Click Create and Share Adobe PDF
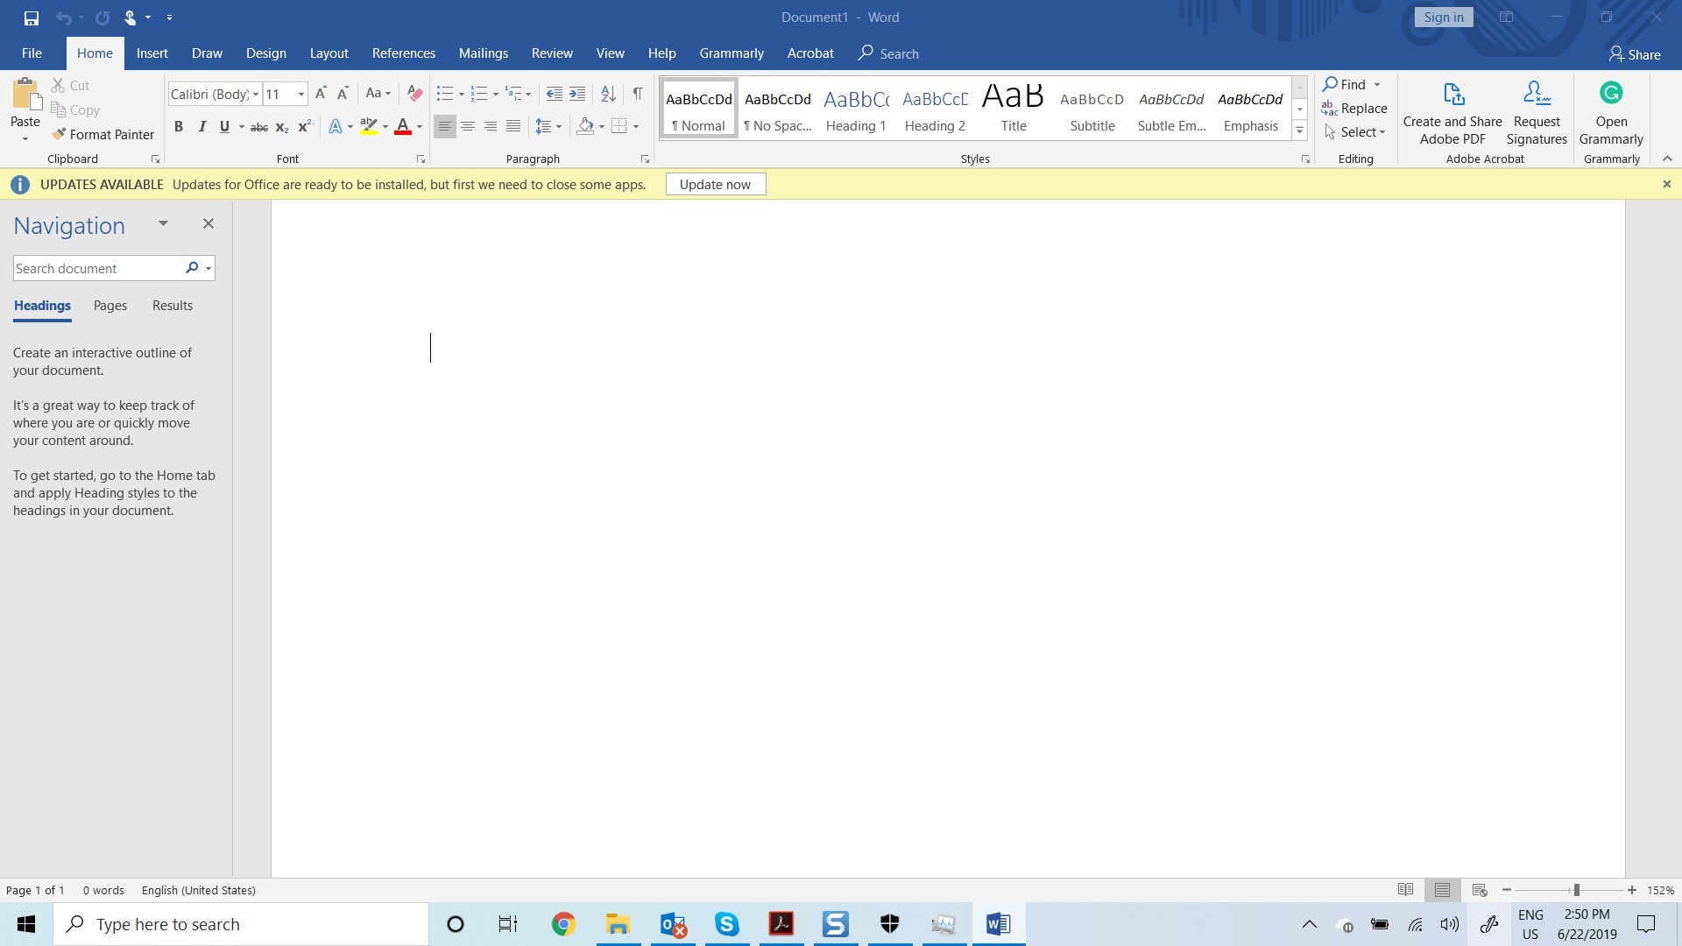Viewport: 1682px width, 946px height. [x=1452, y=113]
